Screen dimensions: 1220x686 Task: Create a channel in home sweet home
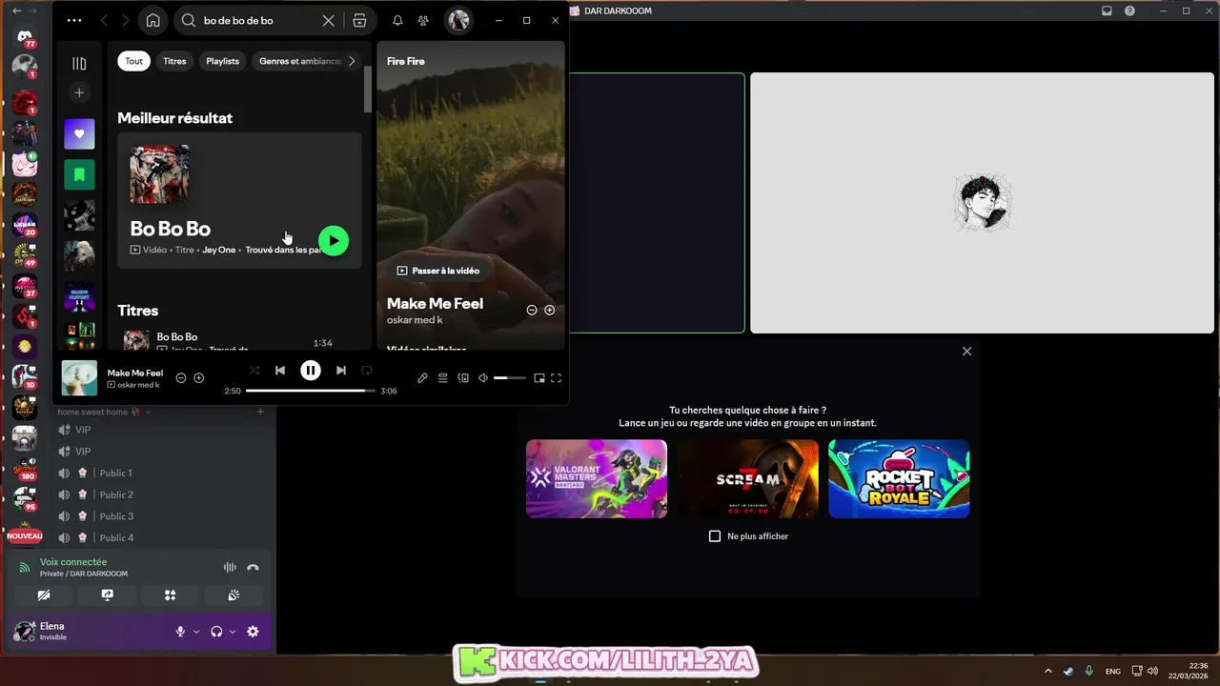click(x=260, y=412)
